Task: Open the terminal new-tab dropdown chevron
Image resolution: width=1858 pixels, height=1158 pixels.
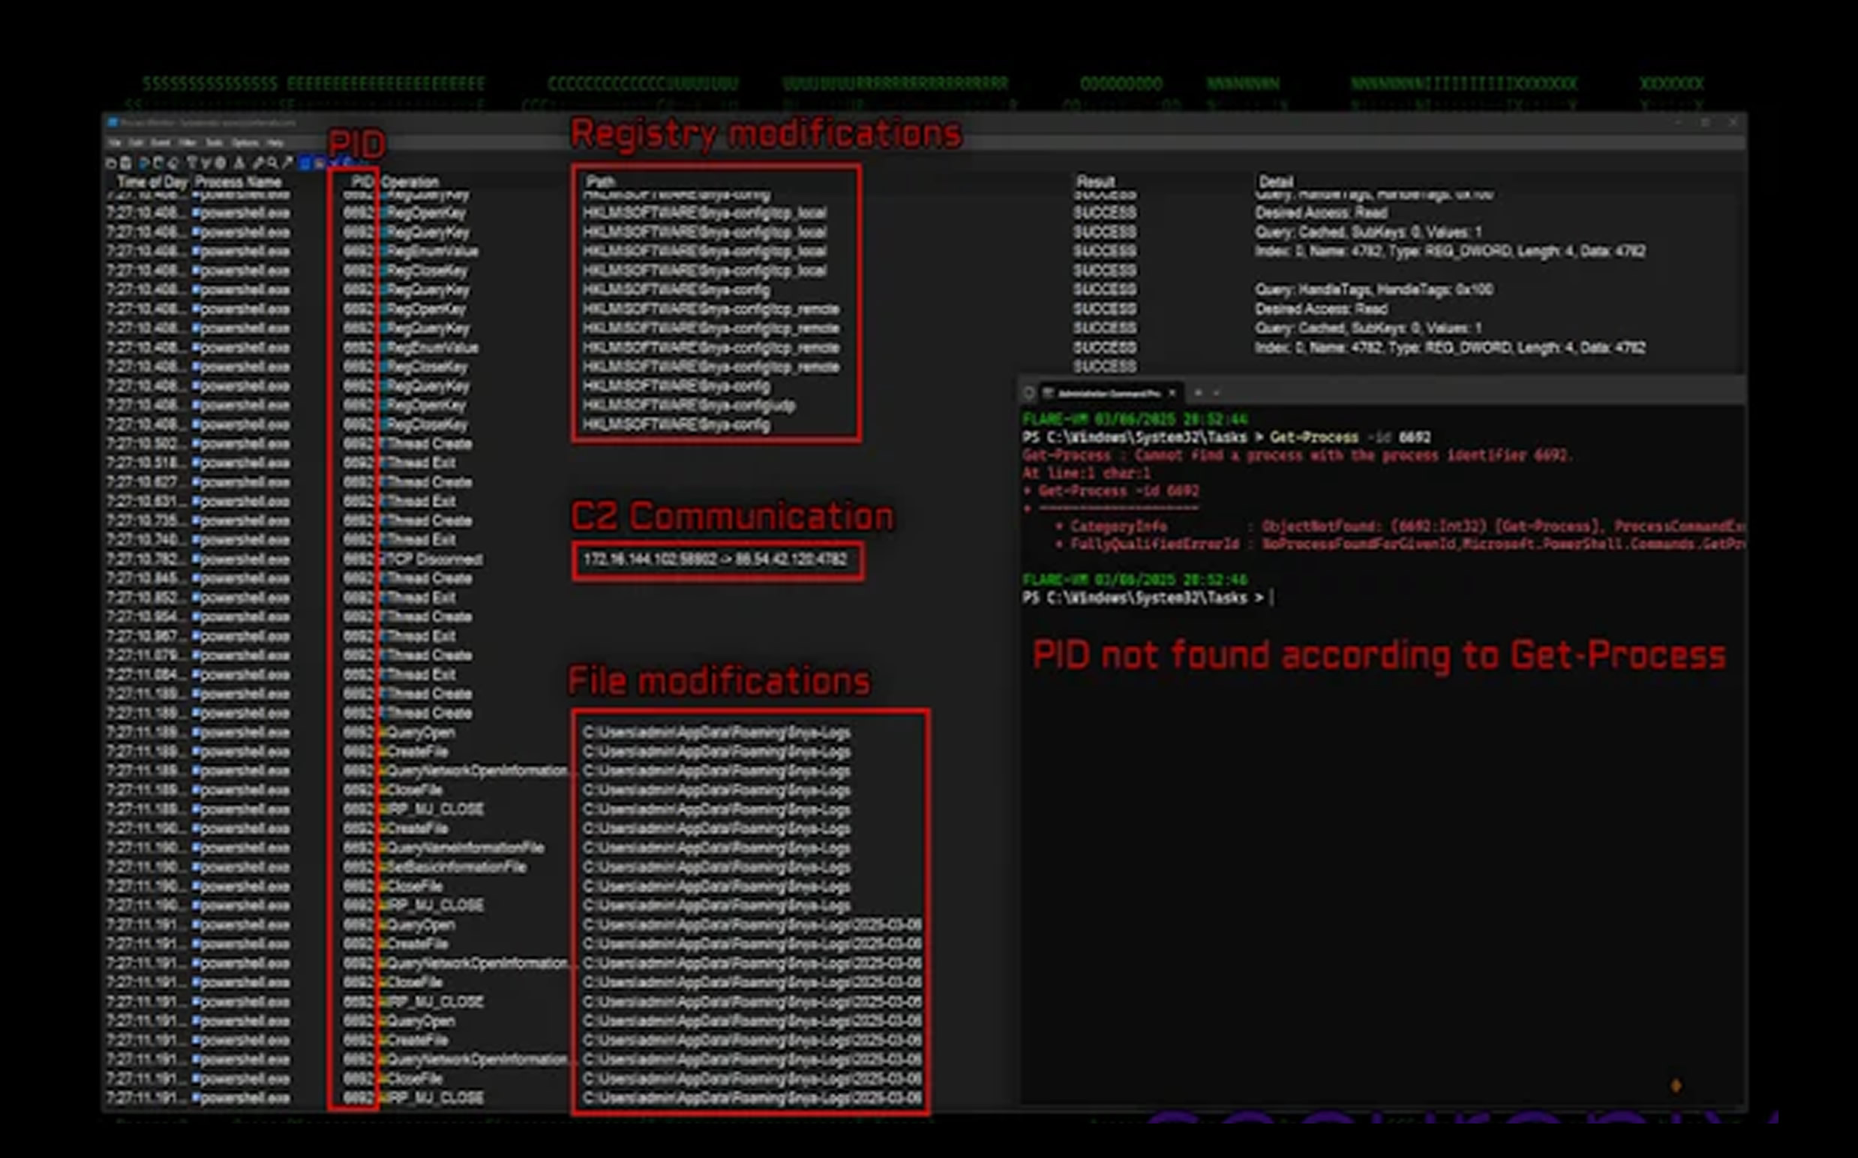Action: pyautogui.click(x=1217, y=393)
